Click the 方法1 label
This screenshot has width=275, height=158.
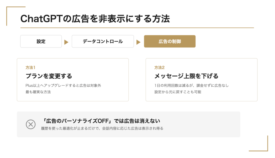[x=31, y=67]
